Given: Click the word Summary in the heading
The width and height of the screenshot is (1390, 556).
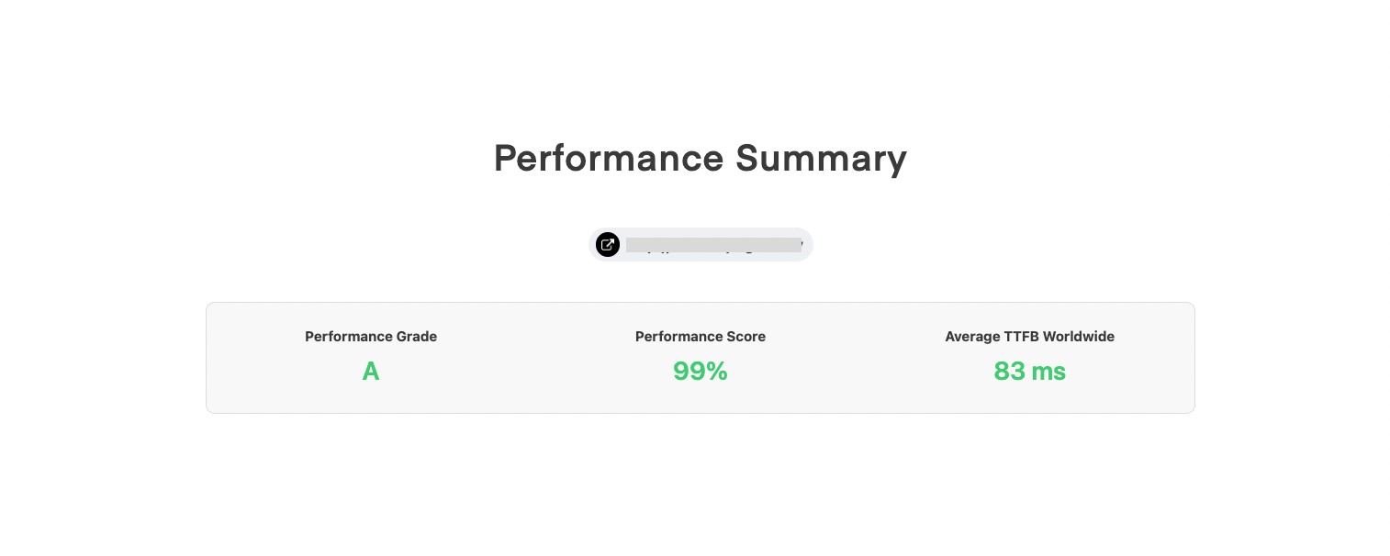Looking at the screenshot, I should click(x=821, y=158).
